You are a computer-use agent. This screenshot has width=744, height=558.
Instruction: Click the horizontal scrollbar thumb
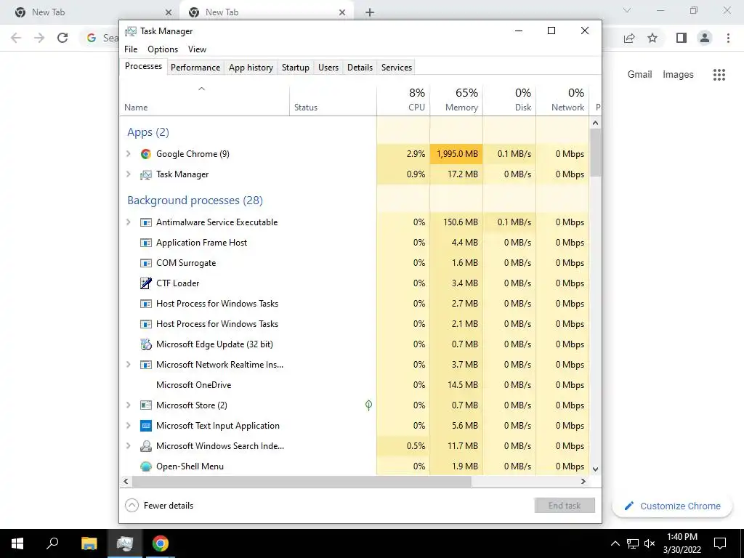[302, 481]
